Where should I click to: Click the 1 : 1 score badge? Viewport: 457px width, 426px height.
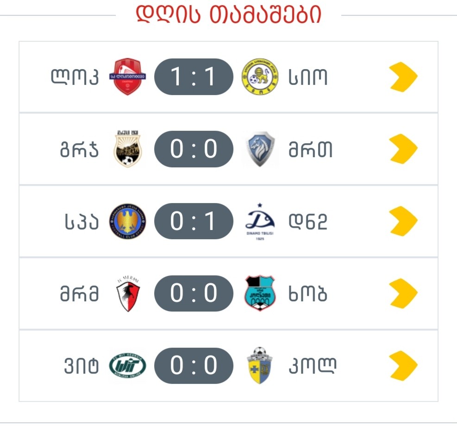(194, 76)
